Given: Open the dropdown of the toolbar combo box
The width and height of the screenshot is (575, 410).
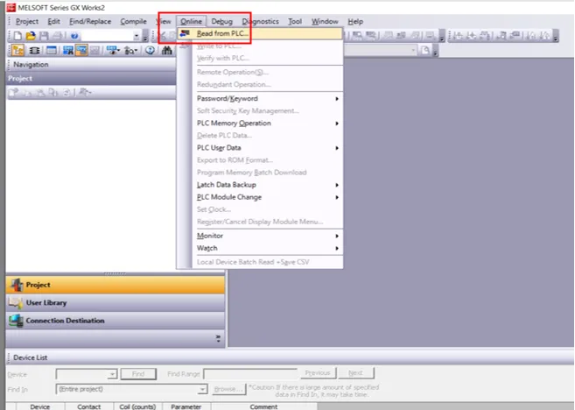Looking at the screenshot, I should tap(137, 36).
